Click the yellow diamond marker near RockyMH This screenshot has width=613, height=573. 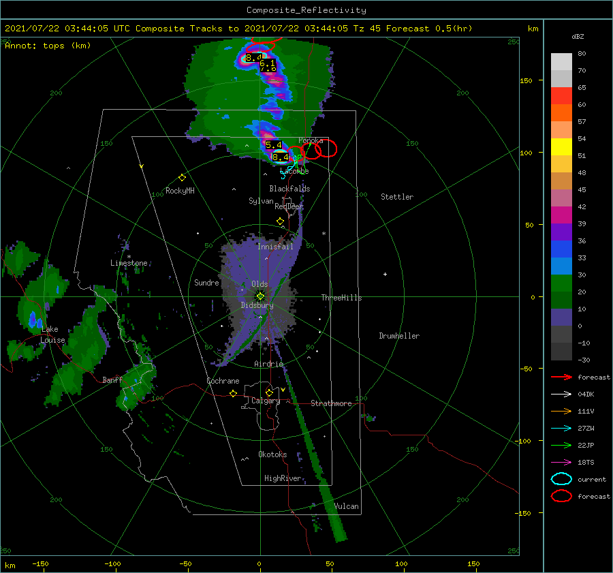(182, 178)
